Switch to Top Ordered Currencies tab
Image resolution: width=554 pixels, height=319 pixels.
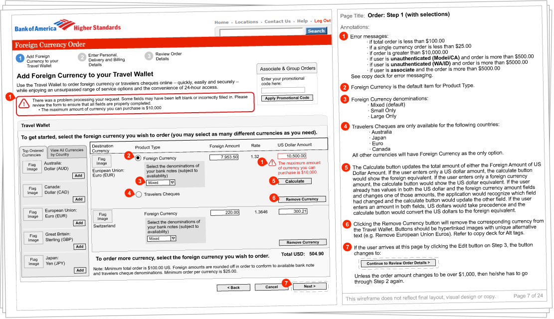(x=33, y=153)
